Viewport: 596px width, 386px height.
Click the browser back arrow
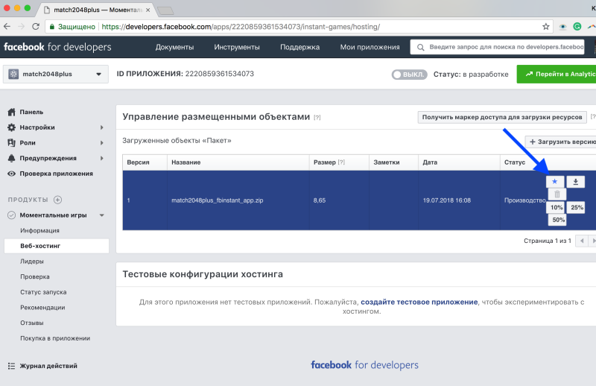click(7, 27)
